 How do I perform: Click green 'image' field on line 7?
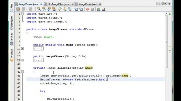[48, 37]
